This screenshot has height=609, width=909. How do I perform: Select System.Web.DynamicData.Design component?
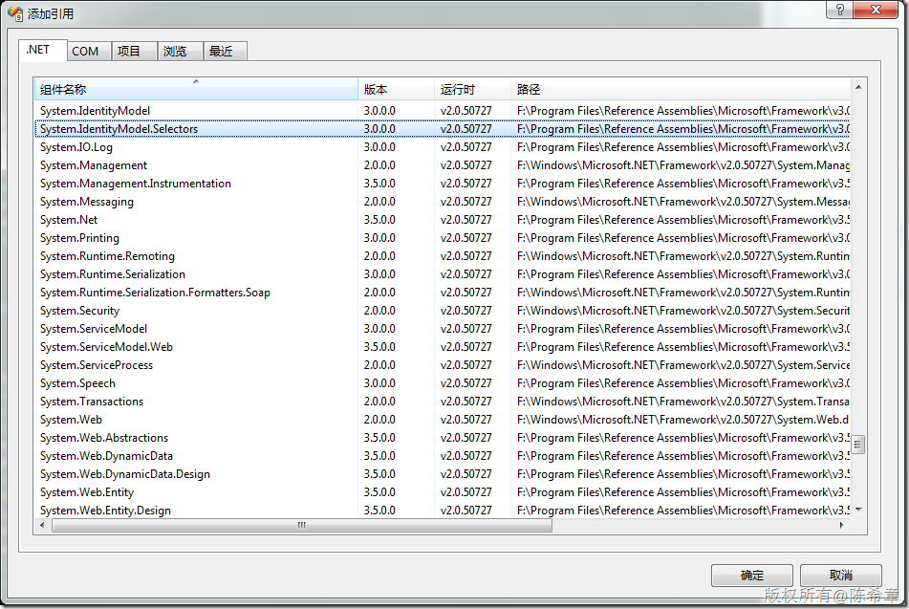click(x=443, y=474)
